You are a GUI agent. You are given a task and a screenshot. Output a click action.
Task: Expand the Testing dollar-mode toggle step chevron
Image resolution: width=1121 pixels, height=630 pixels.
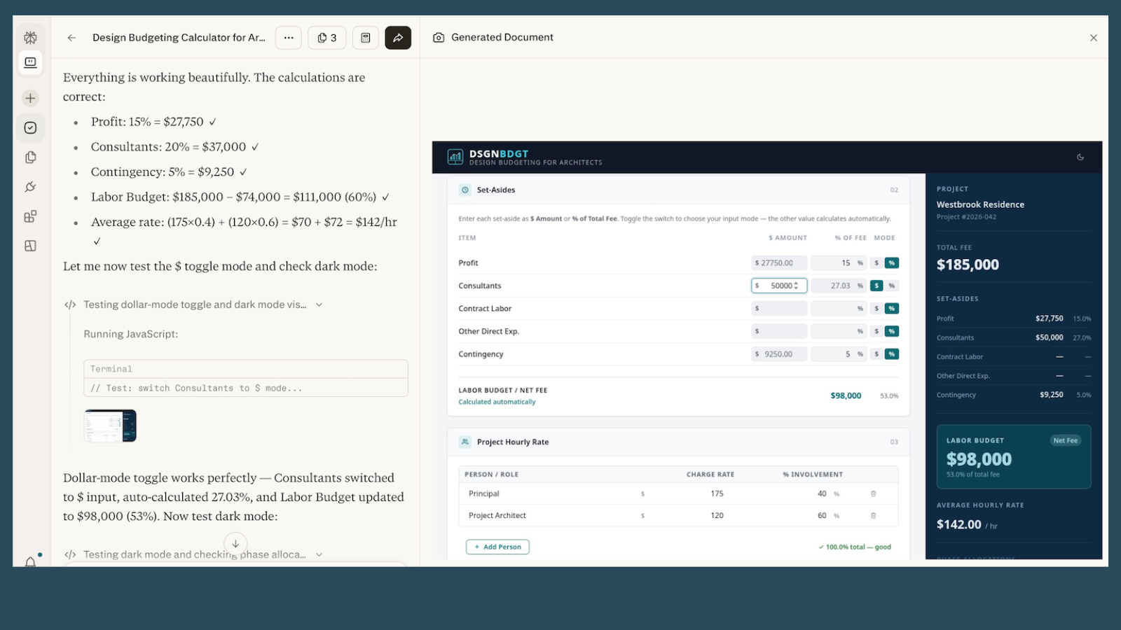(x=319, y=304)
